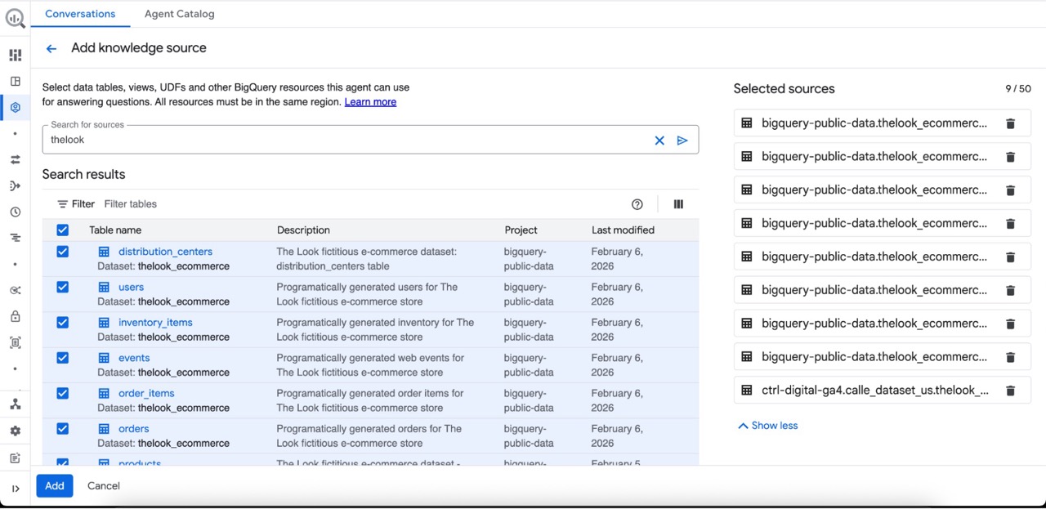Submit the search with the send arrow icon
Image resolution: width=1046 pixels, height=509 pixels.
(x=682, y=141)
